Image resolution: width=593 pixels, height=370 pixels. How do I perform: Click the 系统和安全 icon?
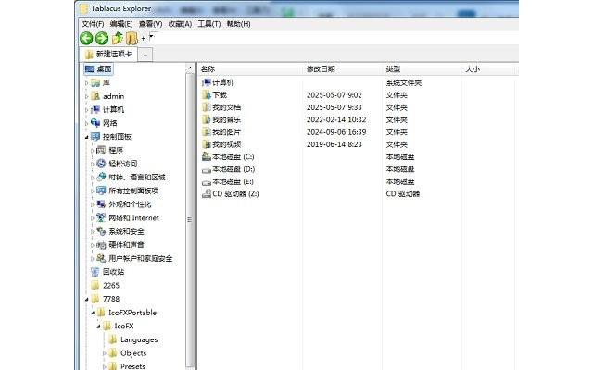[101, 231]
